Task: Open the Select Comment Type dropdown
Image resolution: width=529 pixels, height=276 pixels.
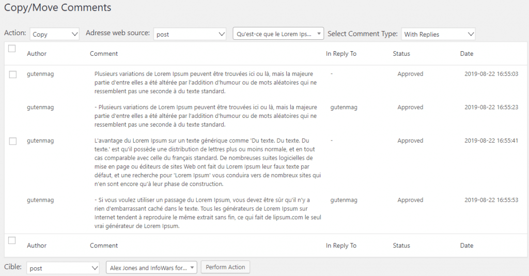Action: 438,34
